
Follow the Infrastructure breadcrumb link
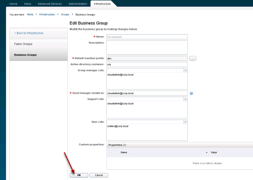(47, 15)
